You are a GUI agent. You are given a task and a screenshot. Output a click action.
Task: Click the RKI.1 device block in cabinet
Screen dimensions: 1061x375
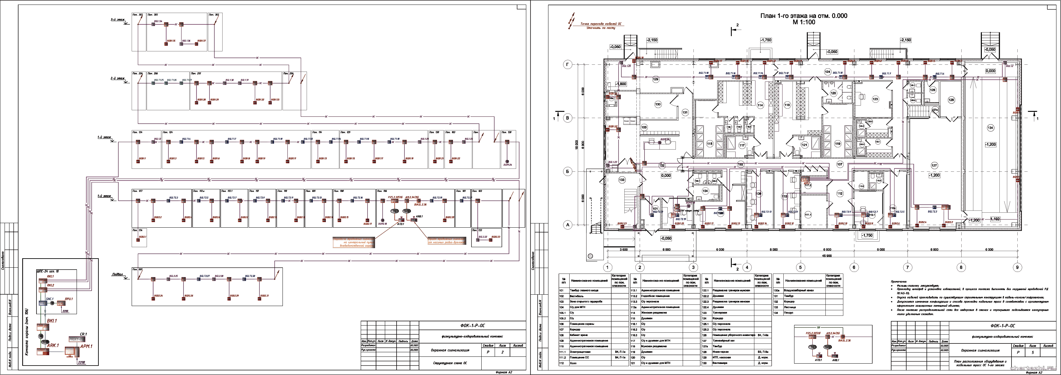(43, 281)
